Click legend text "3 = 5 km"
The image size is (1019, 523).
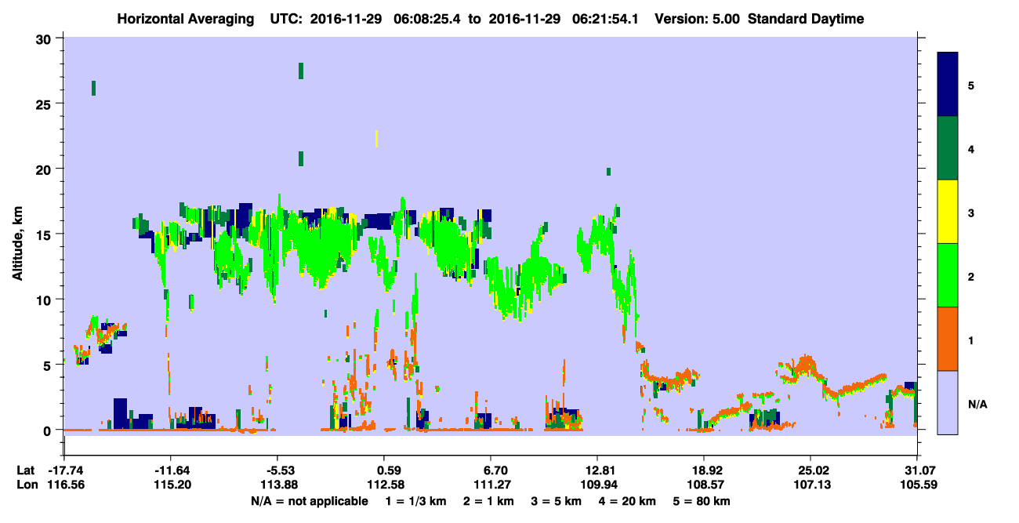[x=556, y=501]
